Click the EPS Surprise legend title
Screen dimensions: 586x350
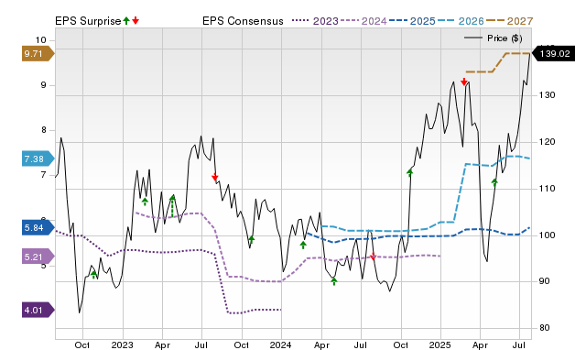click(88, 21)
